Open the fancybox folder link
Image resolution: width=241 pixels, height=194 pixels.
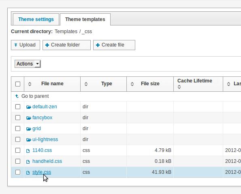pyautogui.click(x=42, y=118)
